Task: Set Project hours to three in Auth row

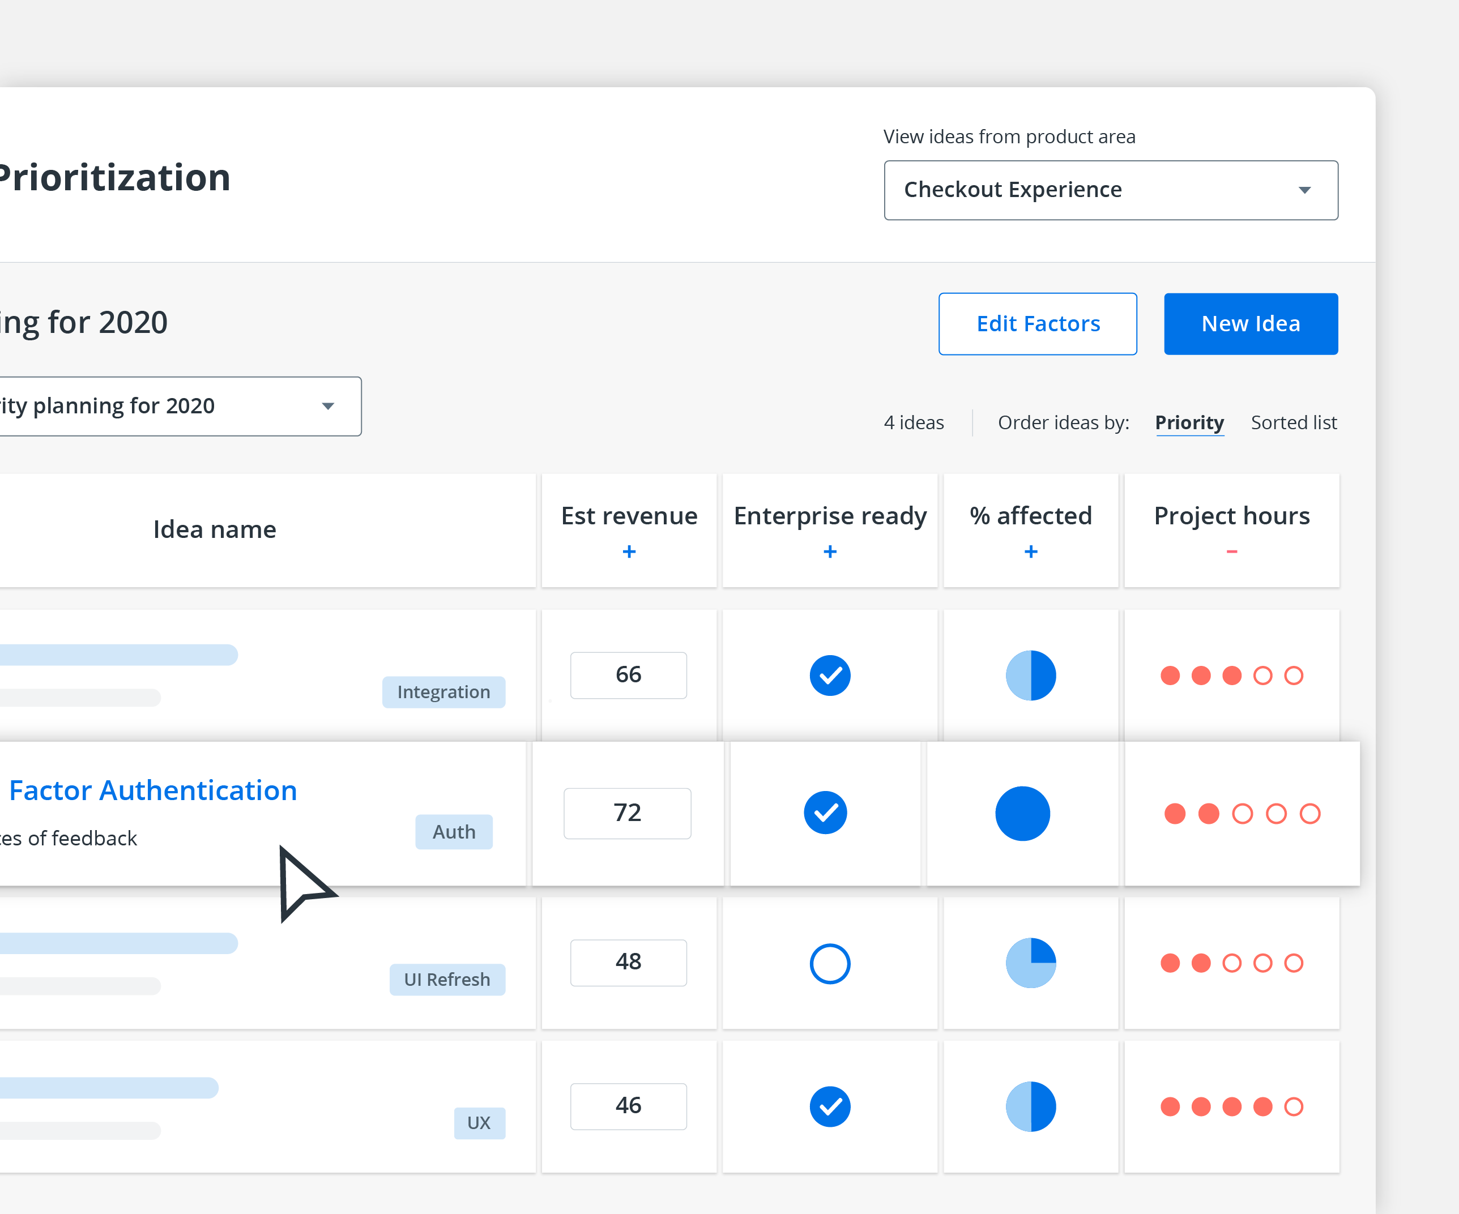Action: 1242,813
